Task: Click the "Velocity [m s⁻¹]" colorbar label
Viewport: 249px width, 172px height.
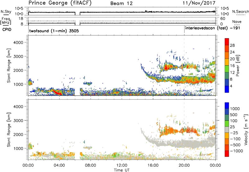Action: 246,130
